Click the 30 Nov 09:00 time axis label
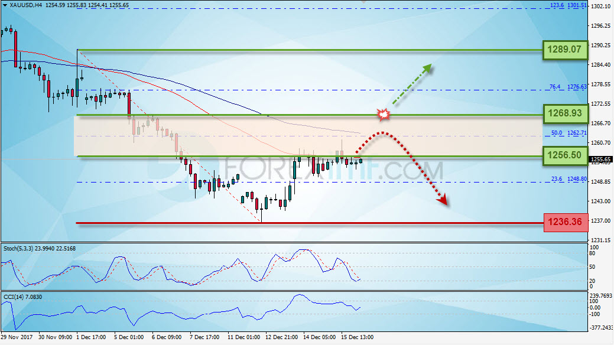 tap(55, 337)
